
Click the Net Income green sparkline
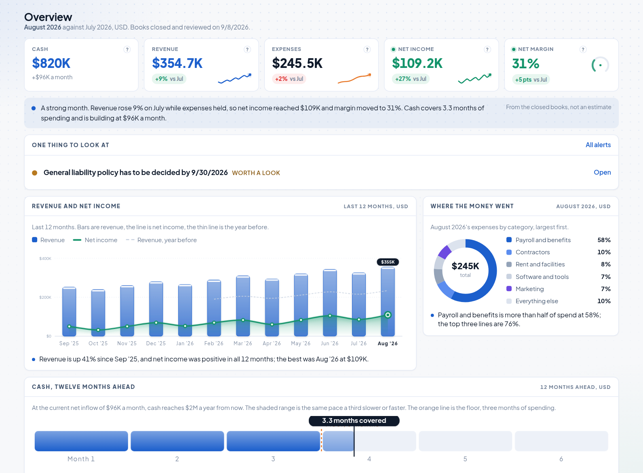(x=475, y=78)
